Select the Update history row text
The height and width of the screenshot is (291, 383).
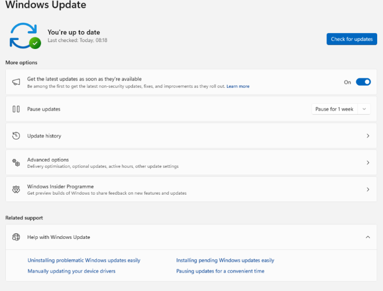click(x=44, y=136)
